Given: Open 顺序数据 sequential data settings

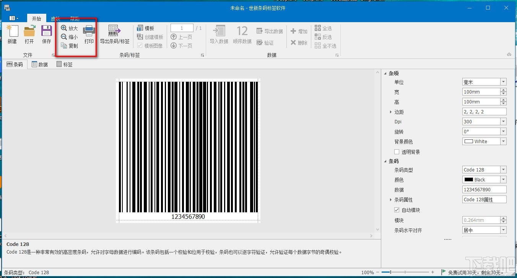Looking at the screenshot, I should 242,32.
